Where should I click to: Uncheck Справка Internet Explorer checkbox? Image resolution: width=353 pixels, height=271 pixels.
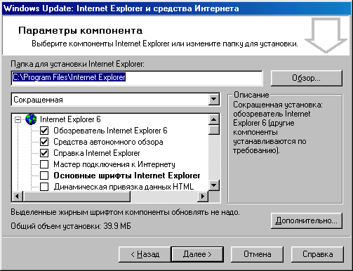pos(44,153)
